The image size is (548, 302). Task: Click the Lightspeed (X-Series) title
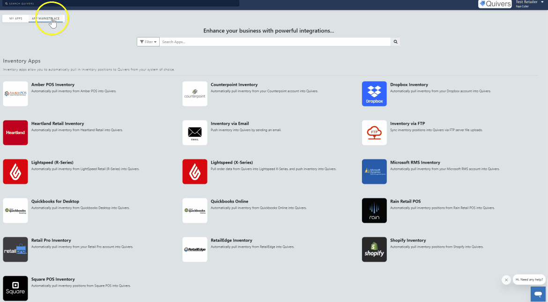coord(232,162)
